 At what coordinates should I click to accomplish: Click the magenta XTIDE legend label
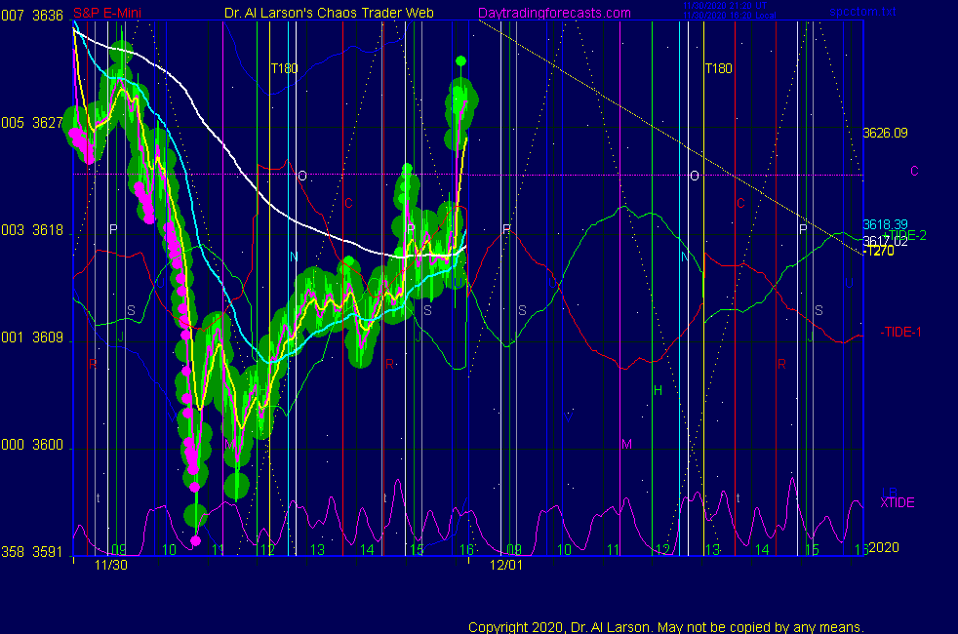897,502
